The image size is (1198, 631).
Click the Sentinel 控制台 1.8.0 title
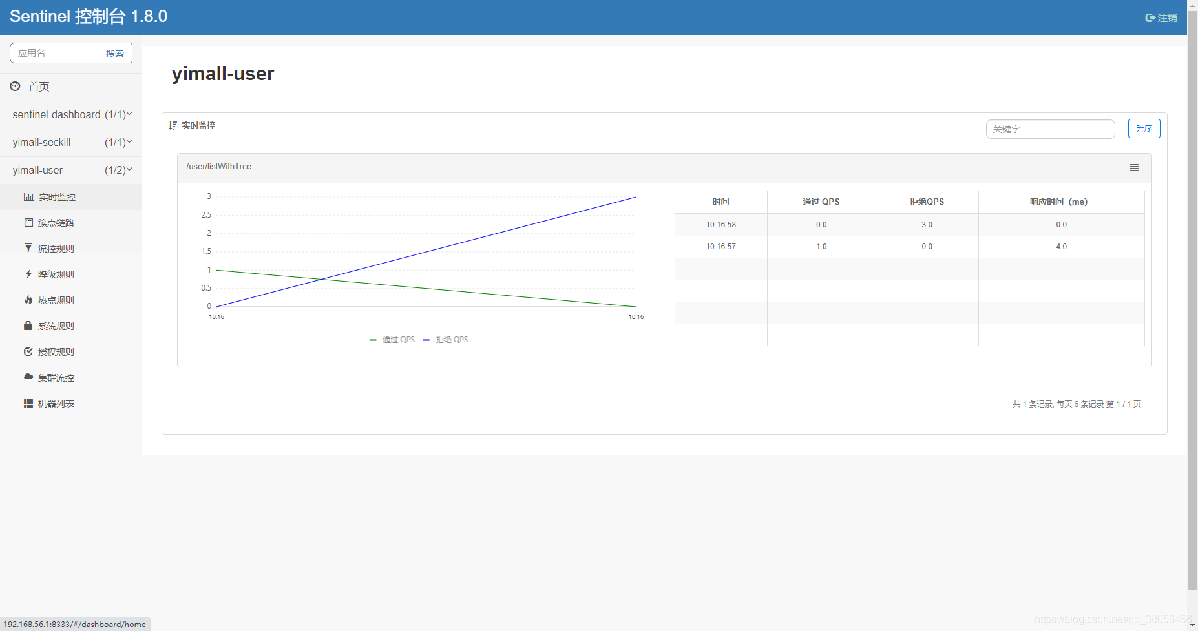coord(89,16)
